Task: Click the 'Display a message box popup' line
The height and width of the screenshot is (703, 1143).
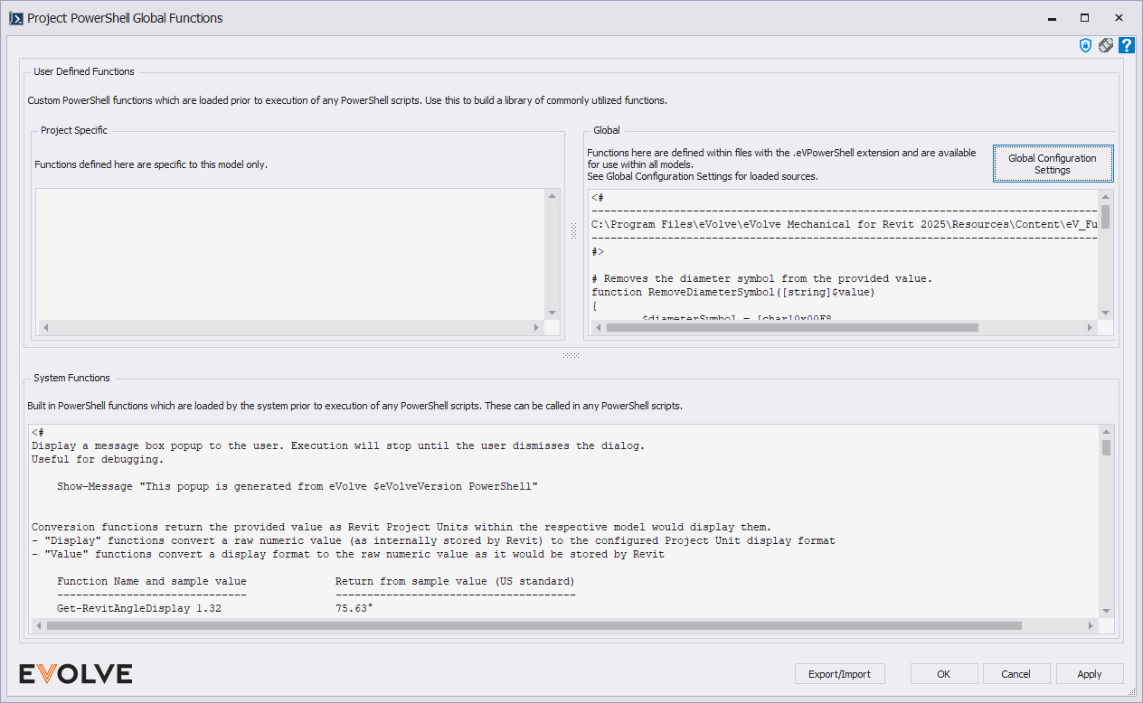Action: (x=338, y=445)
